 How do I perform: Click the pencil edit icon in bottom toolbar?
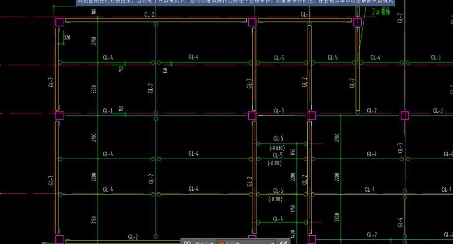tap(284, 243)
